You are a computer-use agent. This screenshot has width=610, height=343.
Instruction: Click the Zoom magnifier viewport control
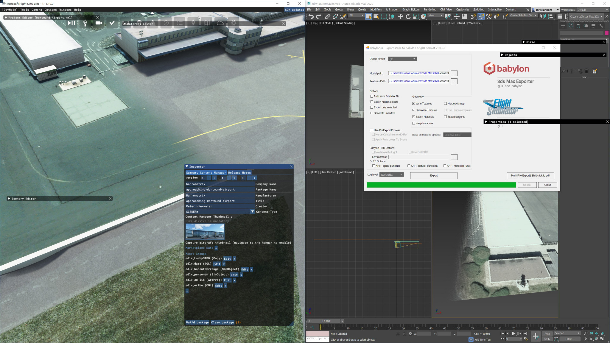pos(586,333)
